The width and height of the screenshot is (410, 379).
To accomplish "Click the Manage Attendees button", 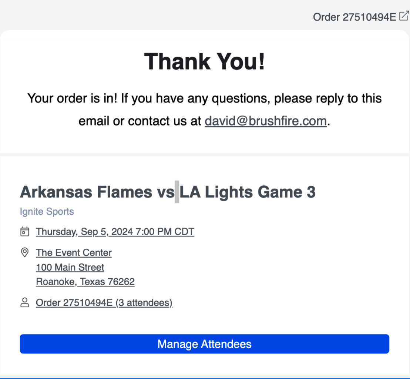I will pos(205,344).
